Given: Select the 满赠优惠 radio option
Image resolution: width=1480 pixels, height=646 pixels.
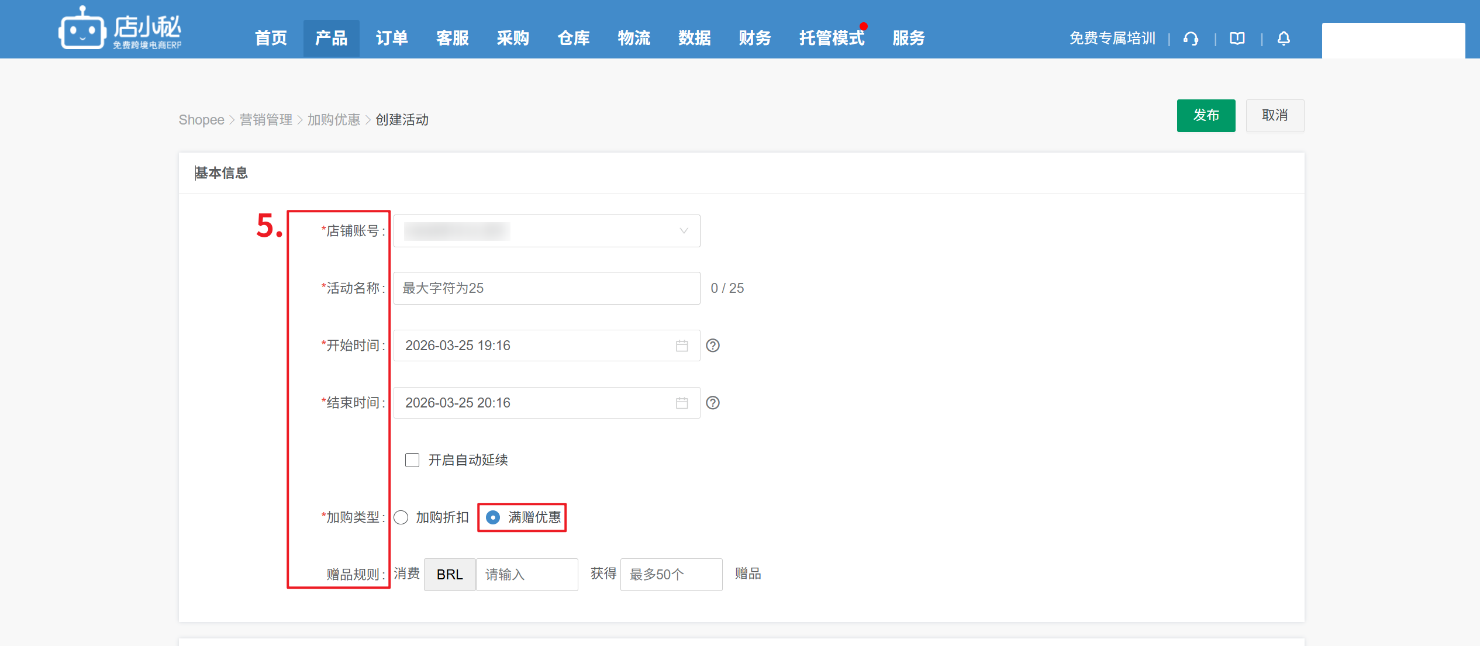Looking at the screenshot, I should (x=493, y=517).
